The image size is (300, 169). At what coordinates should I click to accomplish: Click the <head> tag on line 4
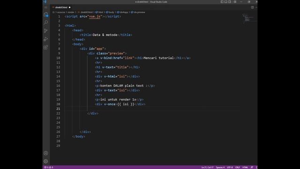tap(78, 30)
